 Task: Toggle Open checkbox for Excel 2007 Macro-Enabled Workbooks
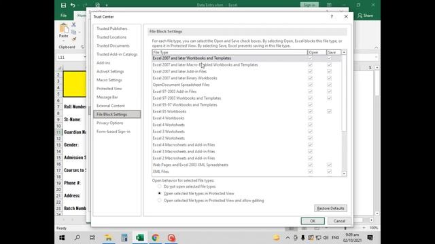click(310, 65)
